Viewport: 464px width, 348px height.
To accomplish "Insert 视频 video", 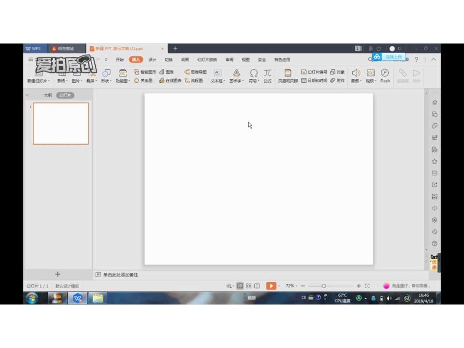I will (371, 76).
